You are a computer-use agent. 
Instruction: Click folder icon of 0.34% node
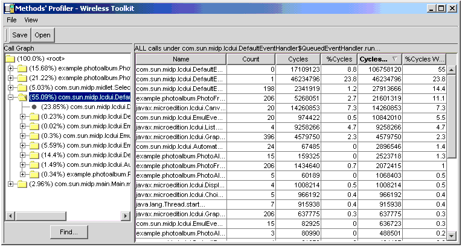(34, 174)
